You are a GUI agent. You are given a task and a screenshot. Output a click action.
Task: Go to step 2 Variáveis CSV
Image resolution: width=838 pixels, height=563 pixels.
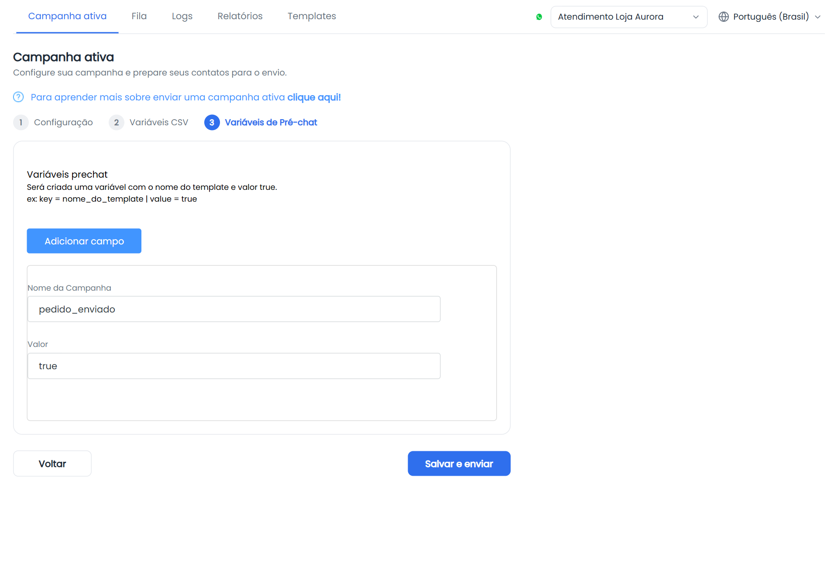(149, 123)
